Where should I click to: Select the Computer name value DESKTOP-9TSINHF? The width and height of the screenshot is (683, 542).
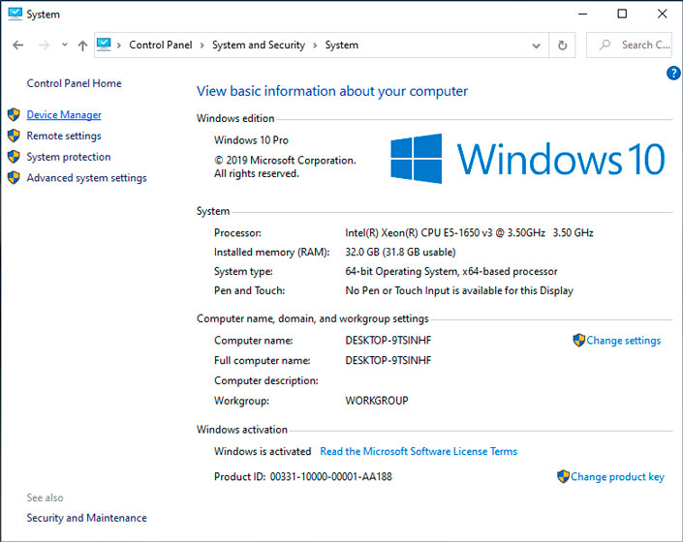click(388, 340)
